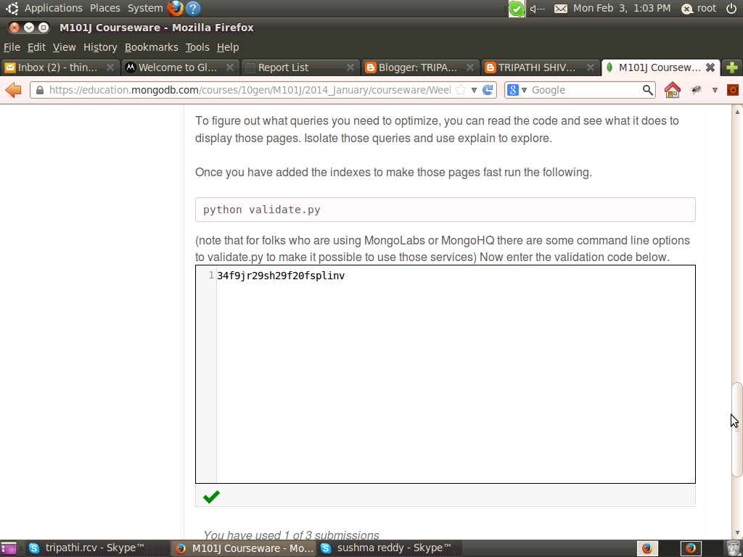This screenshot has height=557, width=743.
Task: Open the Firefox home page icon
Action: point(672,89)
